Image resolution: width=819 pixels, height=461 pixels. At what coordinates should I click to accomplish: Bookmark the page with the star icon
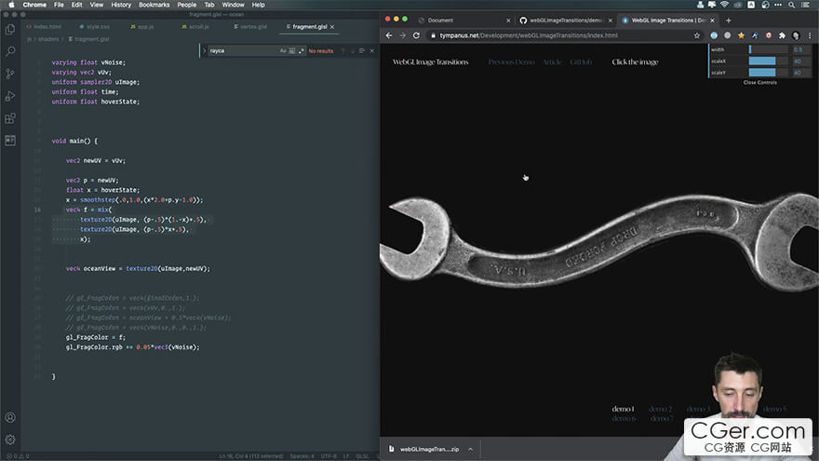pyautogui.click(x=697, y=35)
